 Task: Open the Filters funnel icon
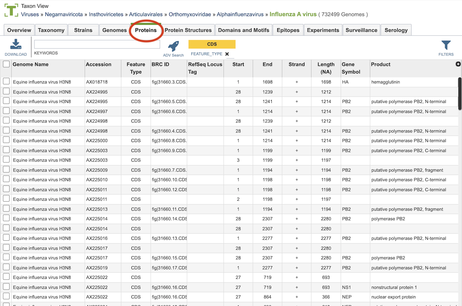(446, 45)
